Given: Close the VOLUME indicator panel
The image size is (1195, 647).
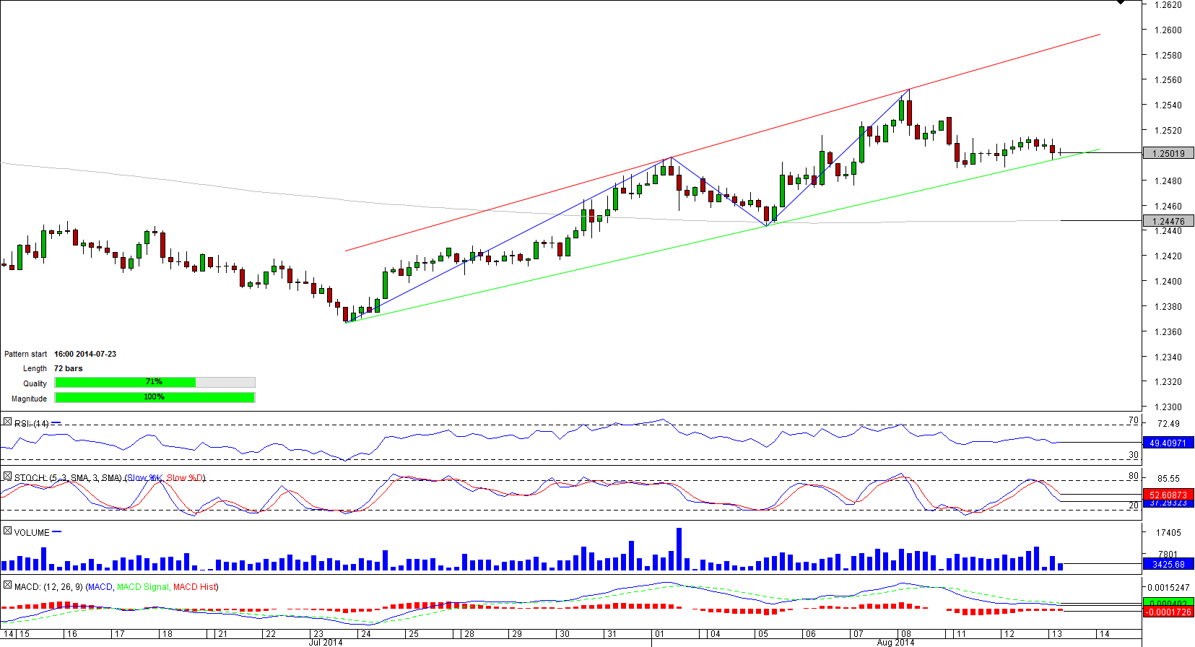Looking at the screenshot, I should point(7,531).
